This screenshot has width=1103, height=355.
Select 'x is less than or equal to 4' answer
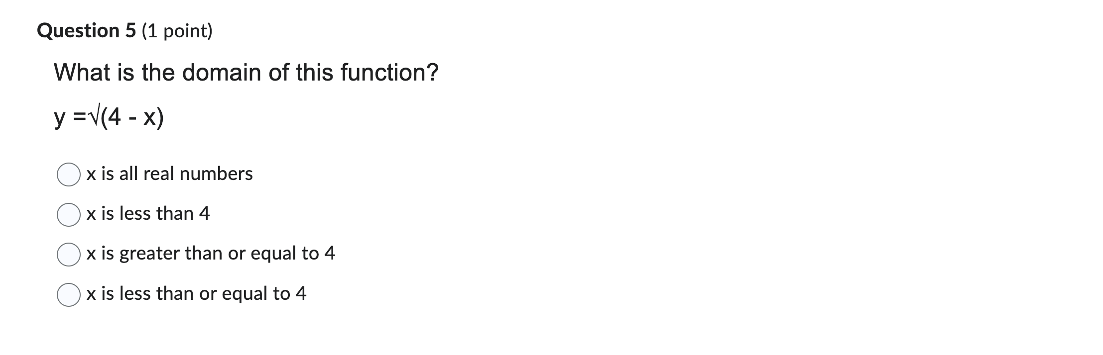point(68,293)
